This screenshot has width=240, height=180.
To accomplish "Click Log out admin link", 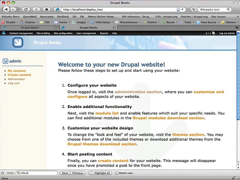I will 227,33.
